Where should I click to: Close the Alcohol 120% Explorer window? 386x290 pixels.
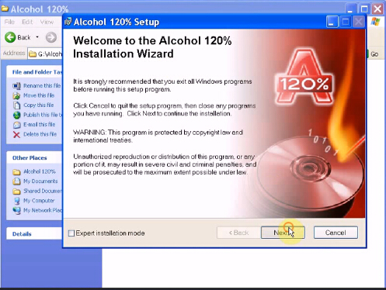(377, 9)
